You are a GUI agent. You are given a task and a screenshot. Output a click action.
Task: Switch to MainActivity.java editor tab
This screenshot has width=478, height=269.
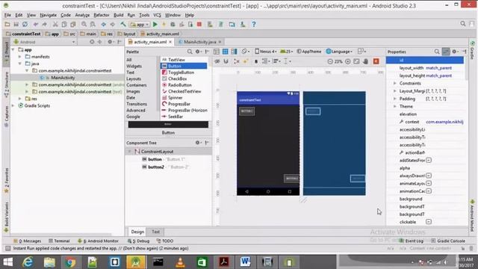tap(199, 42)
